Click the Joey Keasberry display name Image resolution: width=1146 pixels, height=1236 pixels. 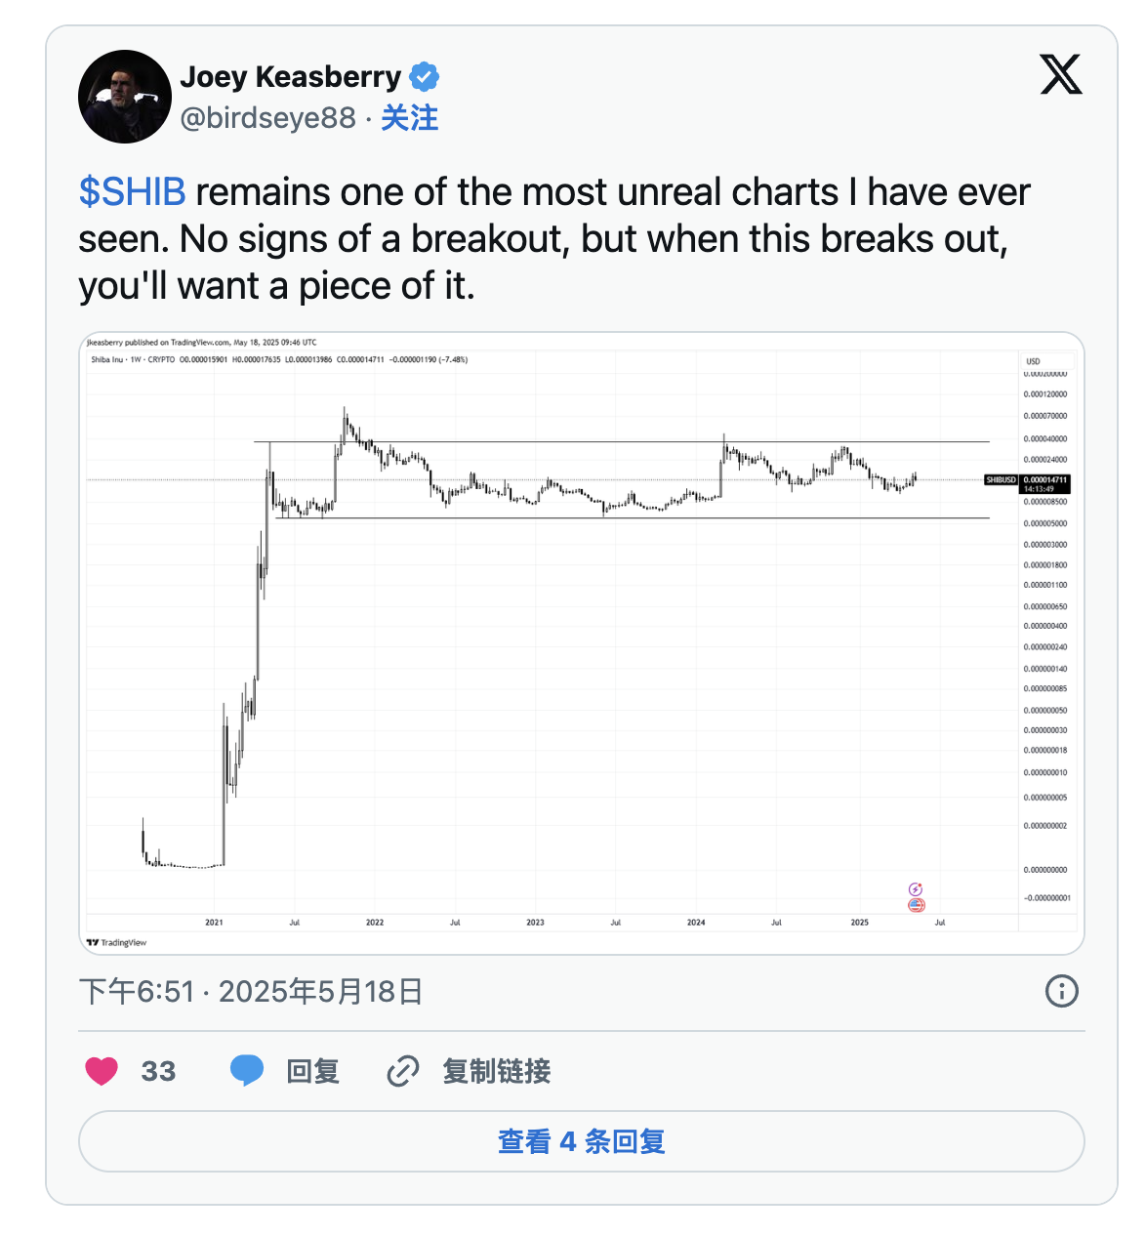[290, 76]
